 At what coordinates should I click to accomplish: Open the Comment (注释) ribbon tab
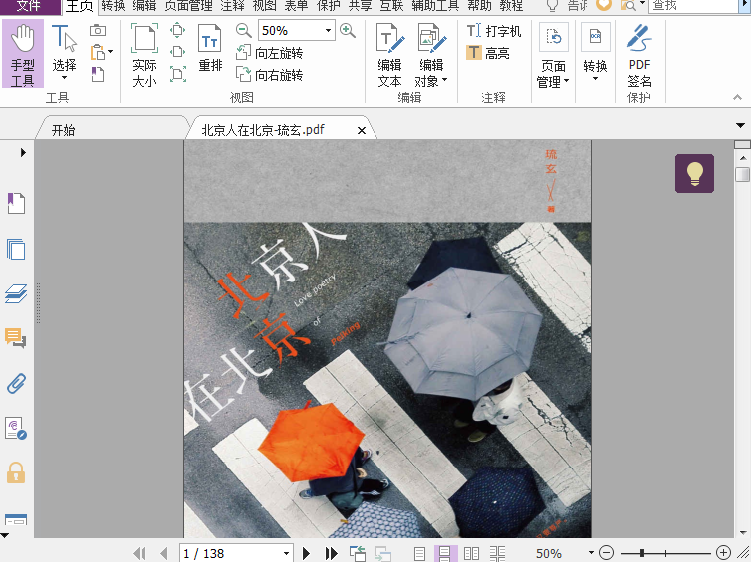pos(233,6)
